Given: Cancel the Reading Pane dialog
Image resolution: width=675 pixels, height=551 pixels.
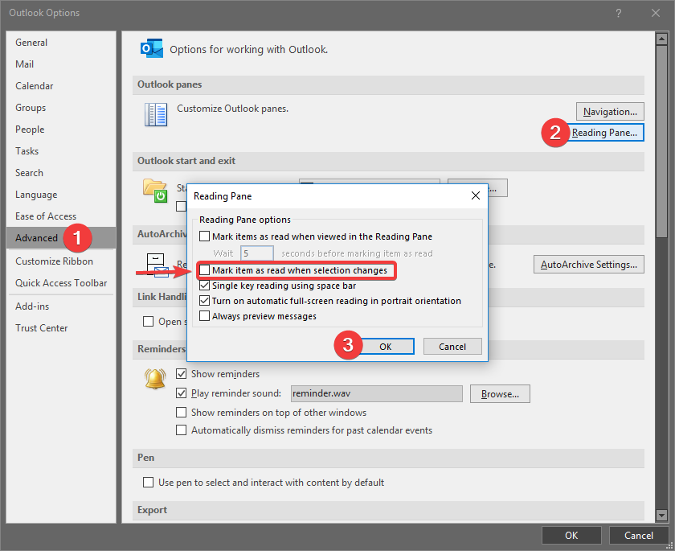Looking at the screenshot, I should 452,347.
